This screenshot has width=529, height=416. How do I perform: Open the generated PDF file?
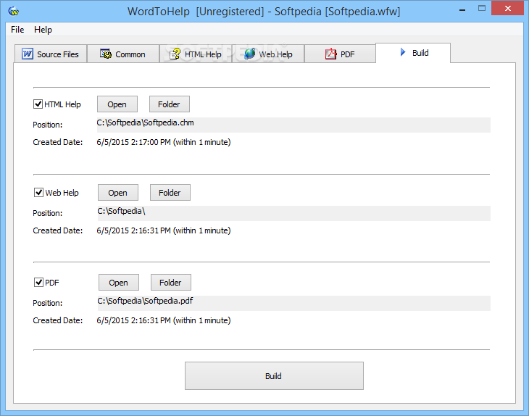(118, 283)
